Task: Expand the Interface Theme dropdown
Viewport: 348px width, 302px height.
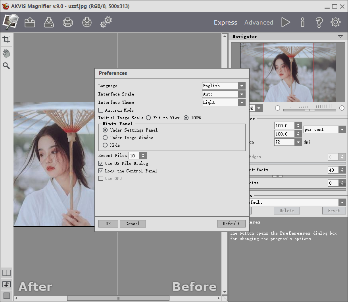Action: pos(224,102)
